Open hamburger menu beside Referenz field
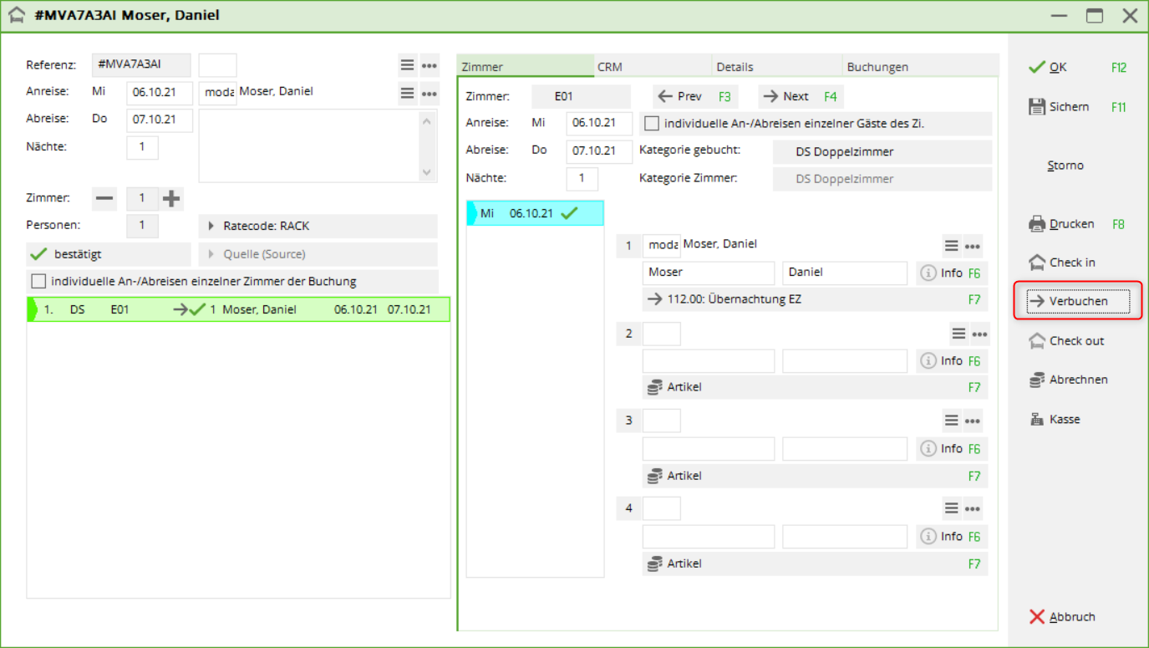The image size is (1149, 648). (x=407, y=65)
